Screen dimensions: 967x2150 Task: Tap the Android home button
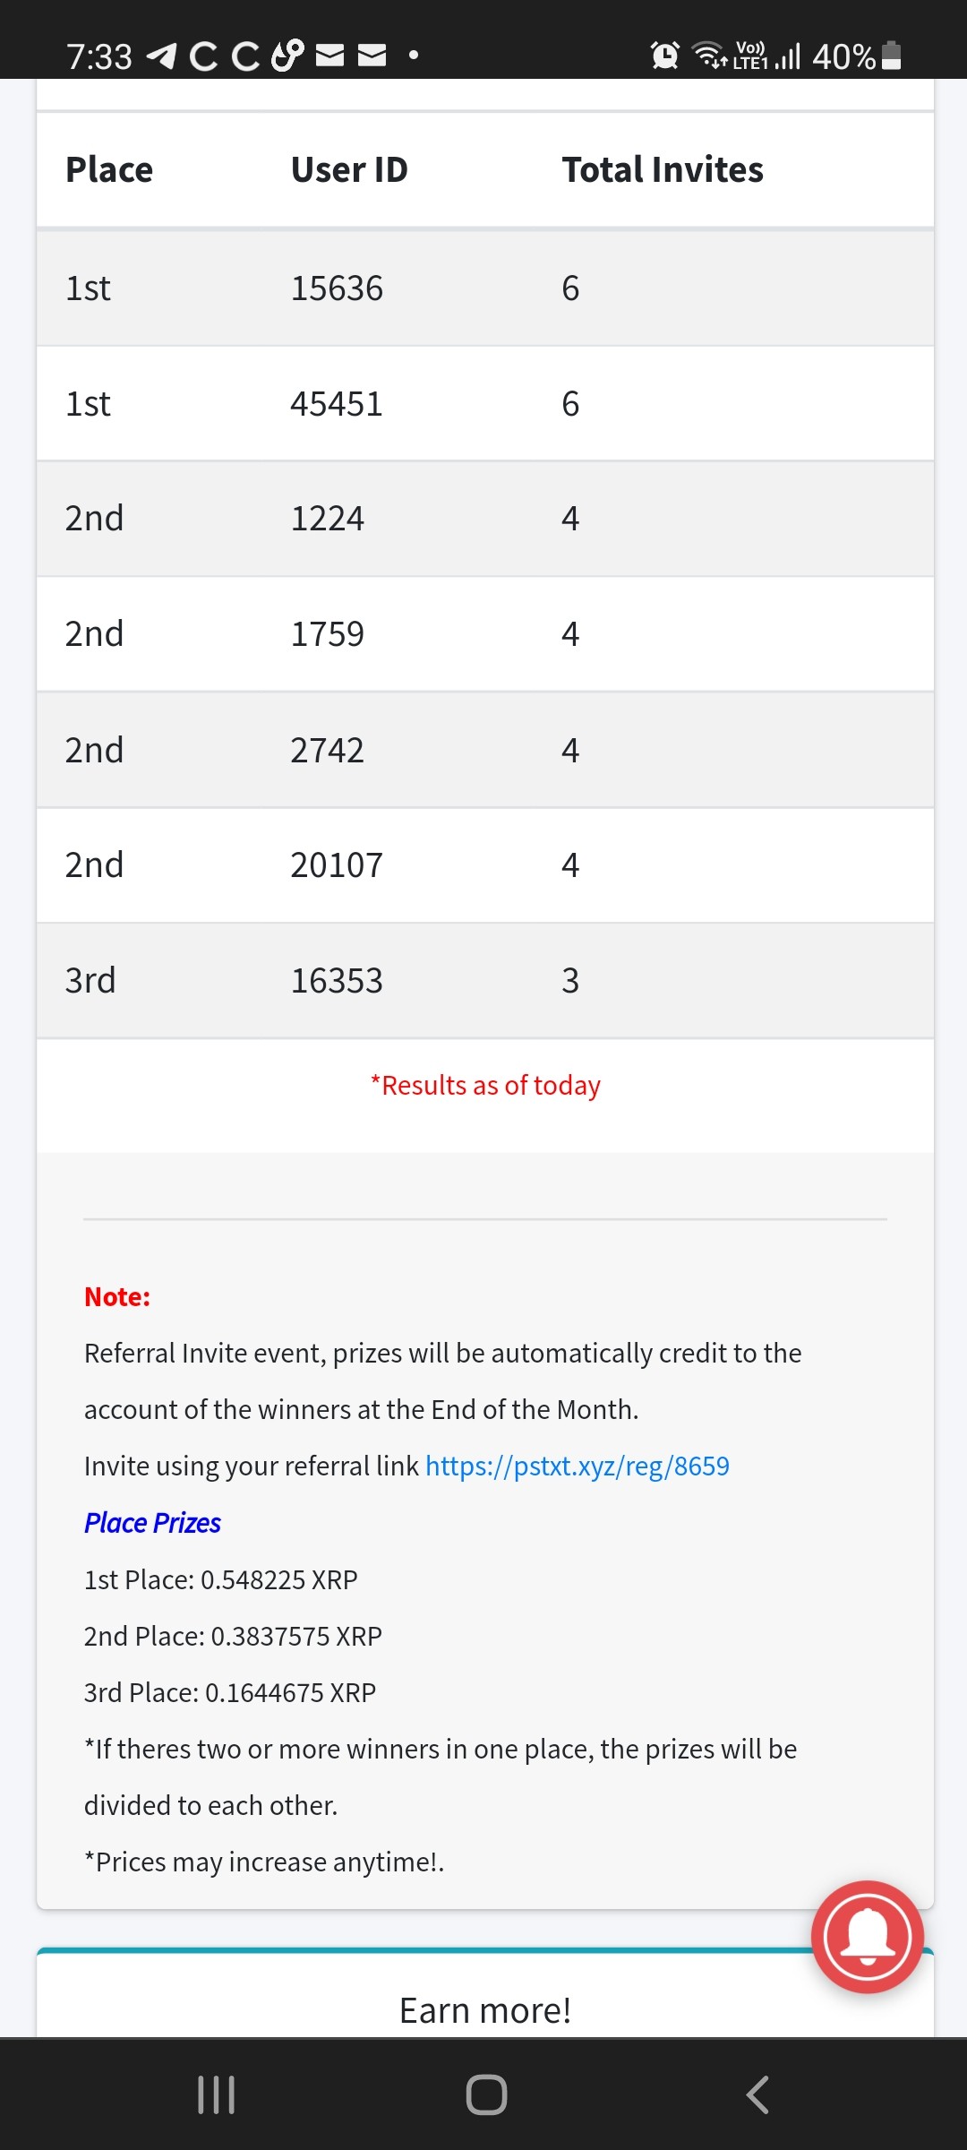(x=486, y=2094)
